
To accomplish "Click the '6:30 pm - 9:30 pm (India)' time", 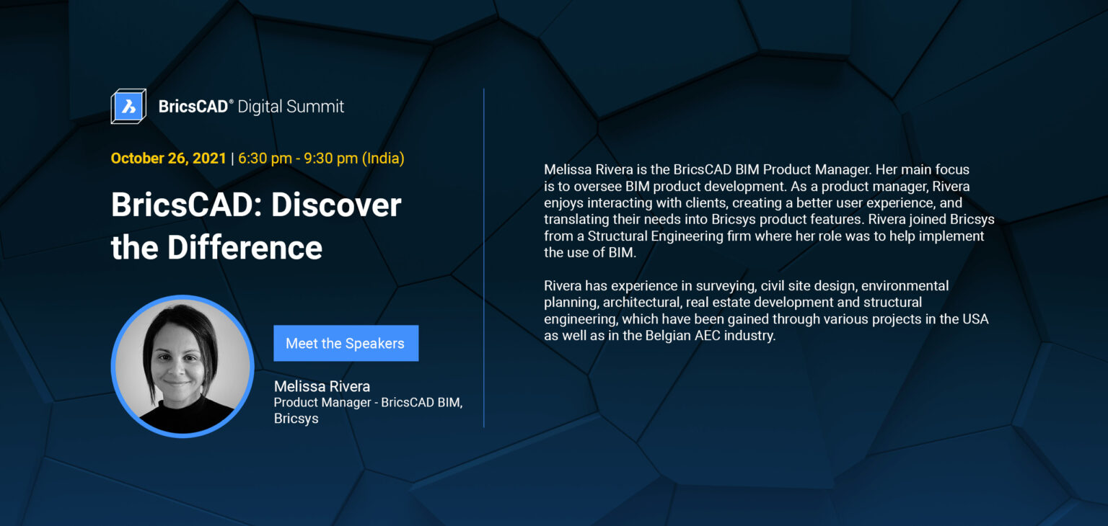I will point(321,159).
